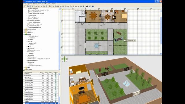185x104 pixels.
Task: Select the Pan tool in toolbar
Action: 55,6
